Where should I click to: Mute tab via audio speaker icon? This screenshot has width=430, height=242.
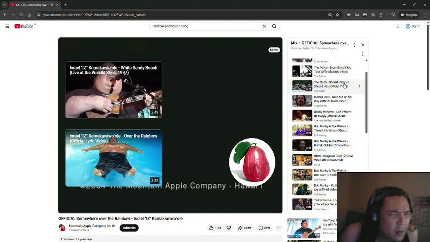coord(52,5)
